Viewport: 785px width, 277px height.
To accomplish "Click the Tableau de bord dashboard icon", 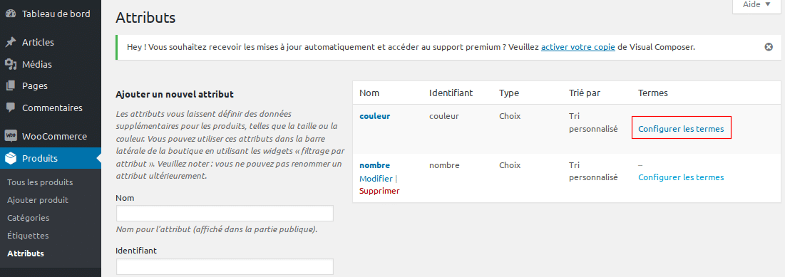I will click(x=11, y=14).
